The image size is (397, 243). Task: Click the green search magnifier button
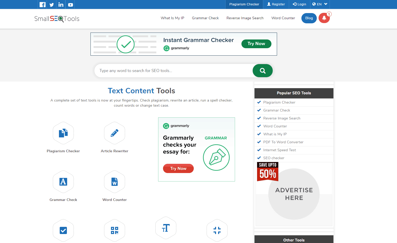click(x=263, y=71)
